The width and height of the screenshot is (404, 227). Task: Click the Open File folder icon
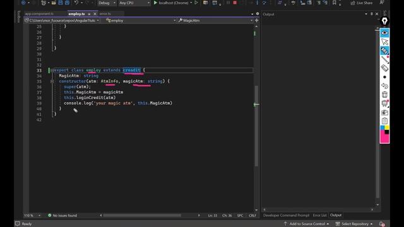point(54,3)
